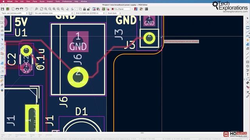Undo the last action
This screenshot has height=140, width=250.
[27, 9]
